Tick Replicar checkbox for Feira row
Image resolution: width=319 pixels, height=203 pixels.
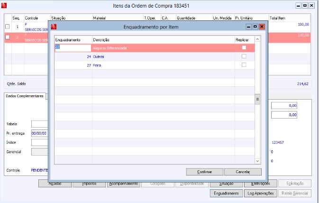pyautogui.click(x=244, y=65)
